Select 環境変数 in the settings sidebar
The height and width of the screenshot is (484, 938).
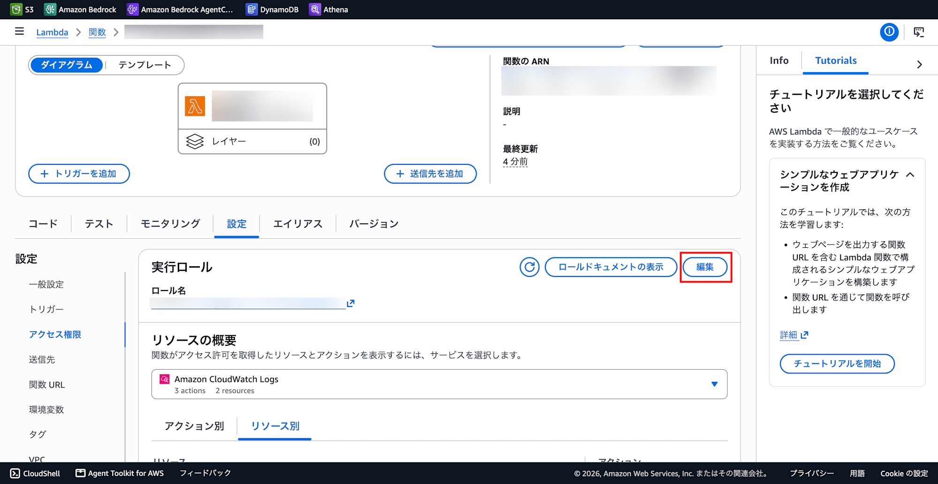pyautogui.click(x=46, y=410)
